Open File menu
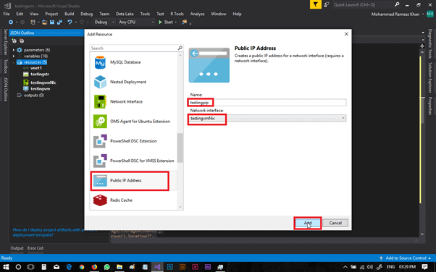This screenshot has width=436, height=272. 7,14
